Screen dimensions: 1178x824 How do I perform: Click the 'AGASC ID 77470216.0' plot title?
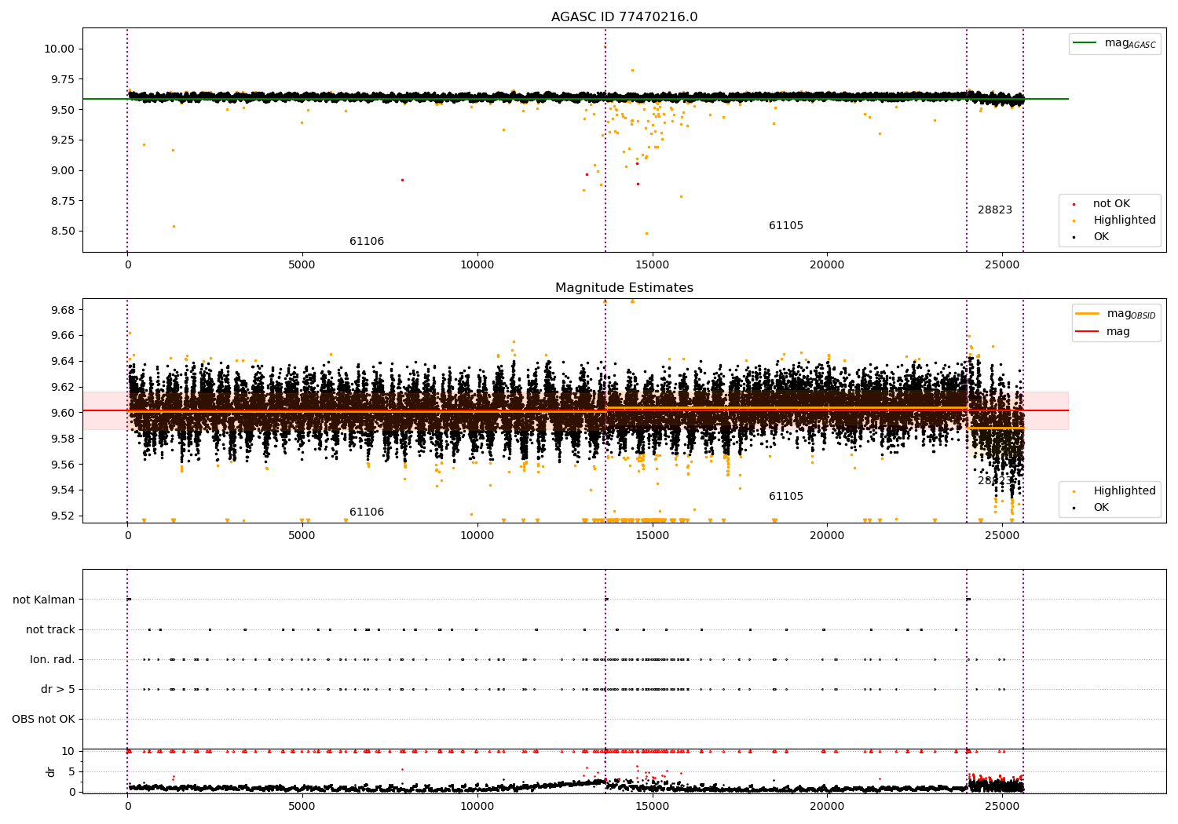pyautogui.click(x=624, y=17)
